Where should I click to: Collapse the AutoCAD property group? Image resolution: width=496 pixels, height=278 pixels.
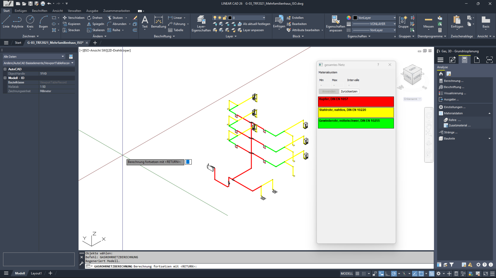[5, 69]
